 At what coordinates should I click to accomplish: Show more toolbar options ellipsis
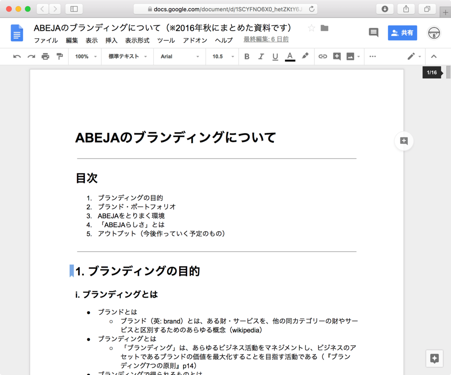[x=373, y=56]
